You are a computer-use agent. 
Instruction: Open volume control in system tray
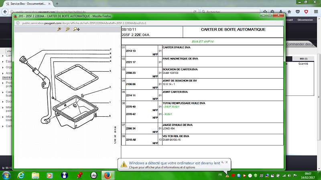(x=289, y=176)
